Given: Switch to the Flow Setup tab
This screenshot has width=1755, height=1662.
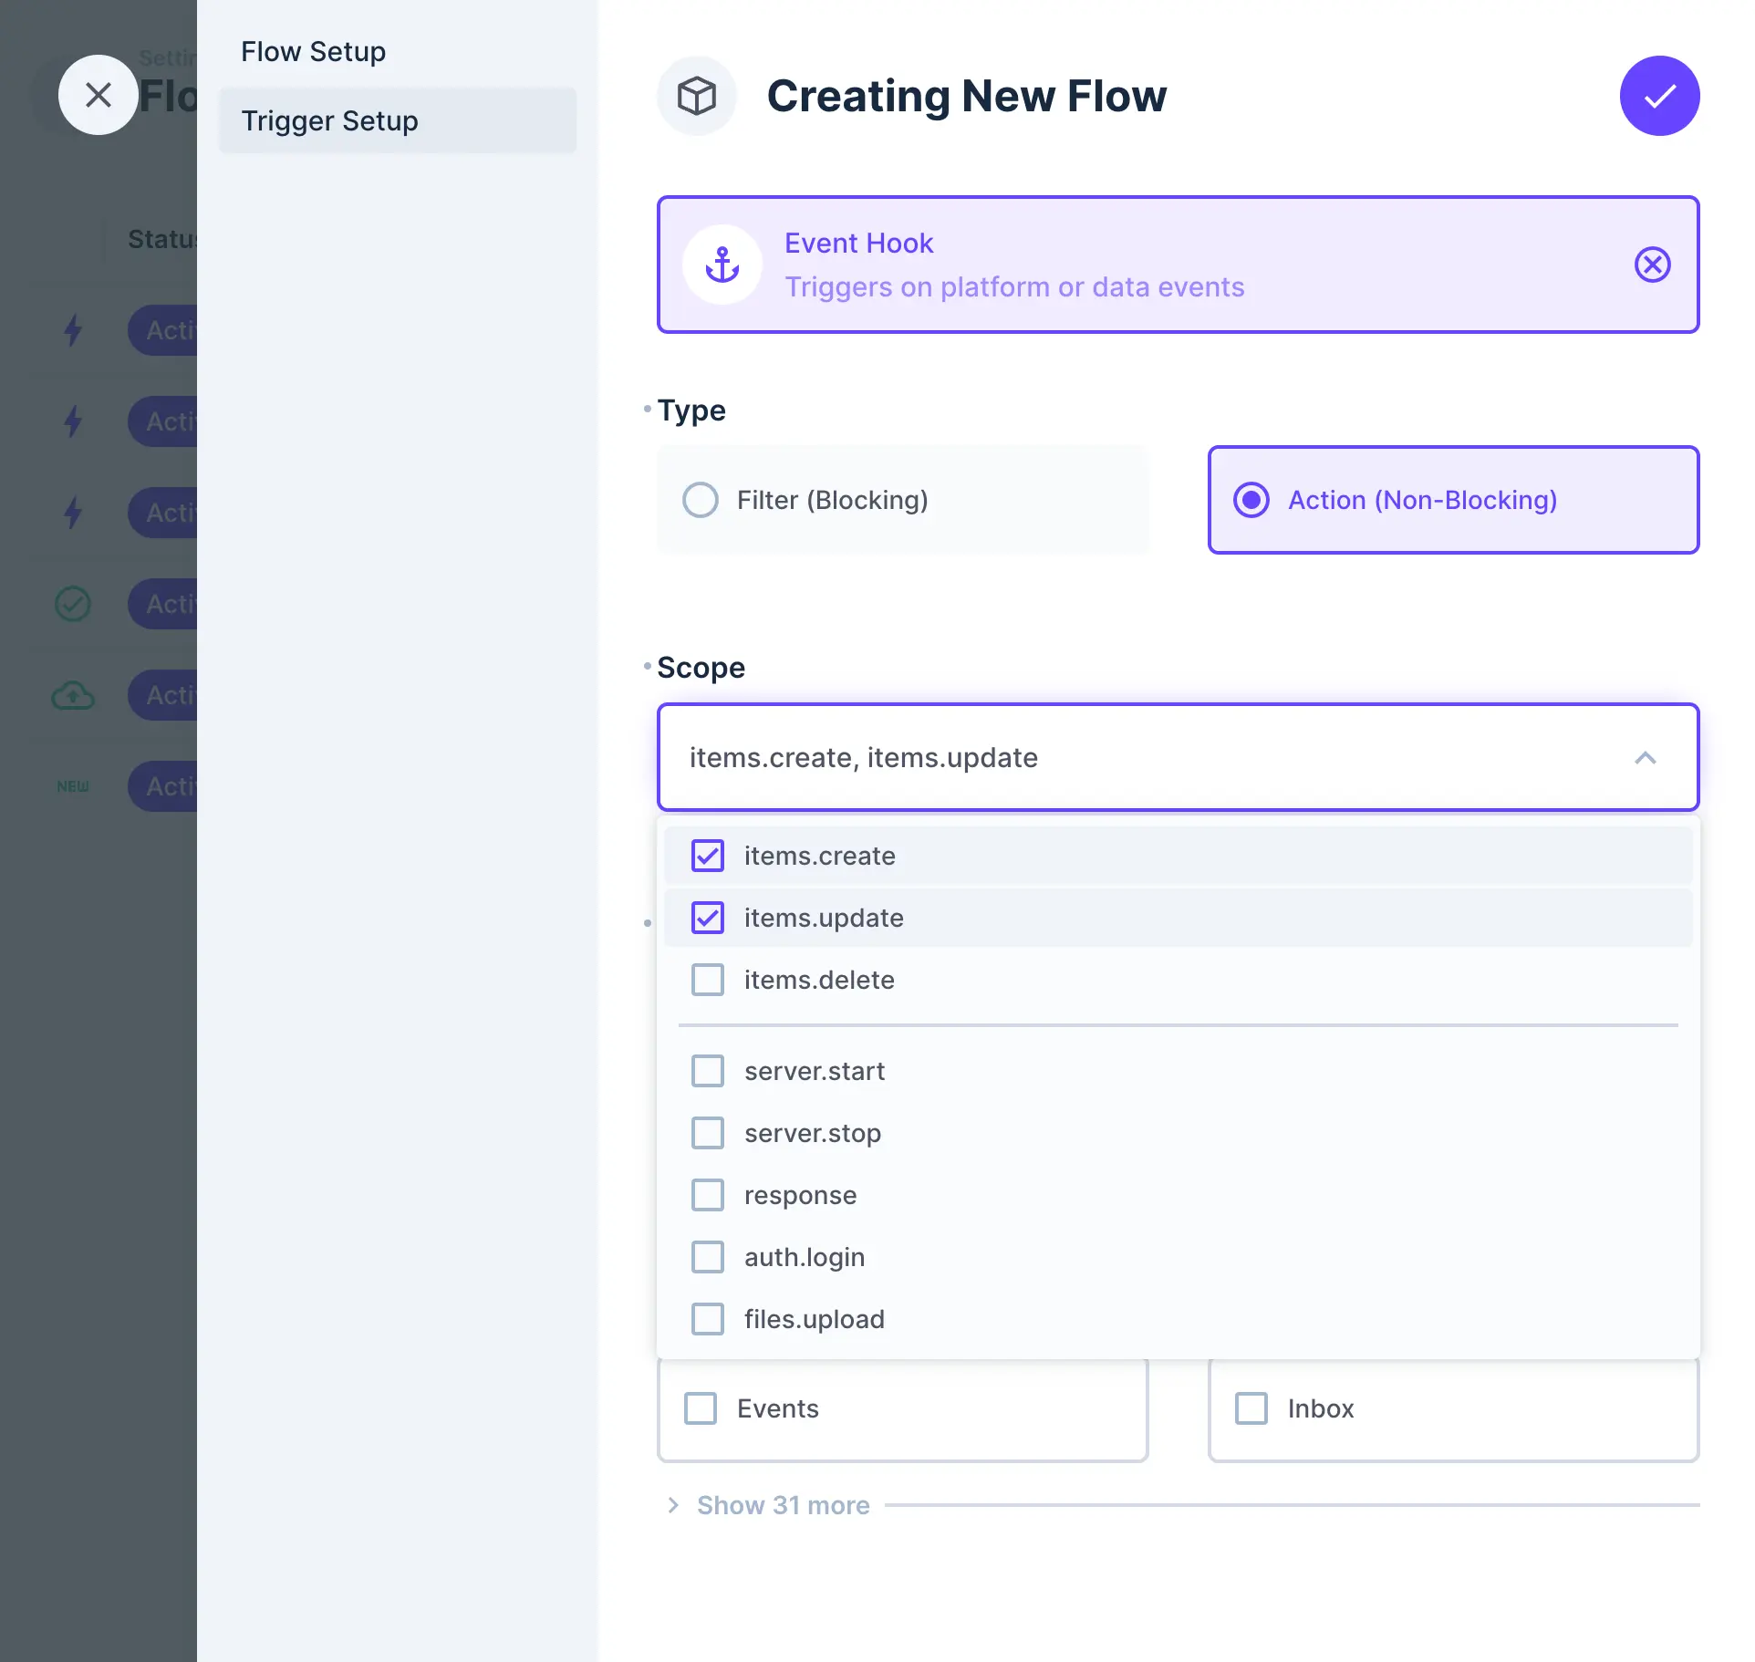Looking at the screenshot, I should point(313,51).
